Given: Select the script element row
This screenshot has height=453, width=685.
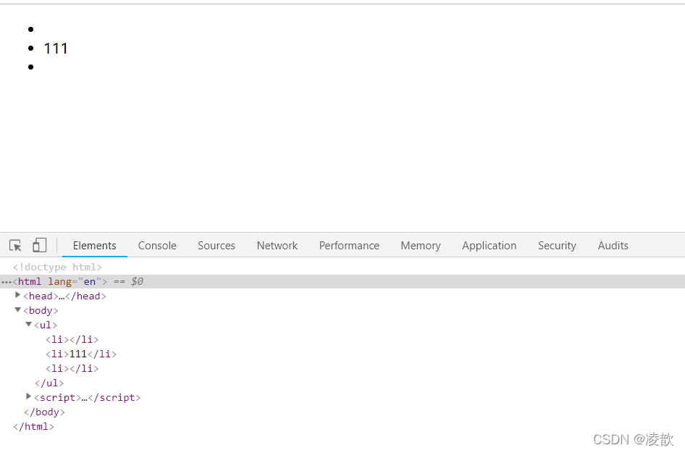Looking at the screenshot, I should pos(88,397).
